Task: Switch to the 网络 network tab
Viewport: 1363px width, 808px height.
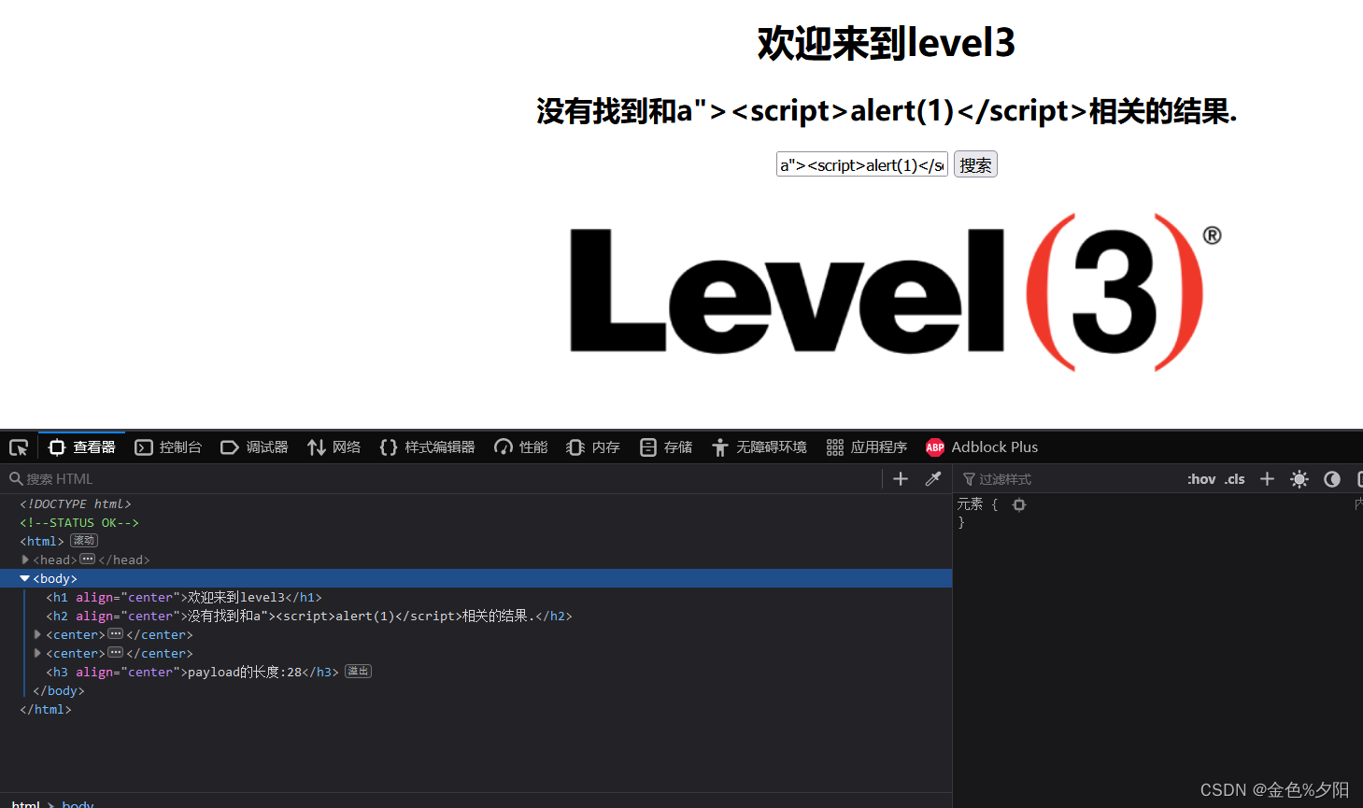Action: [x=334, y=447]
